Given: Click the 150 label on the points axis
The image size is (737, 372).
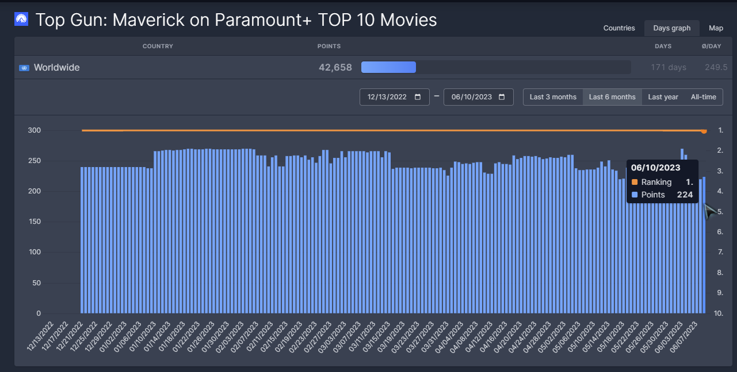Looking at the screenshot, I should coord(35,222).
